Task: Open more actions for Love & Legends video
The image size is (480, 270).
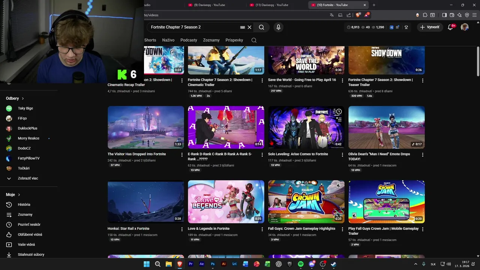Action: 262,229
